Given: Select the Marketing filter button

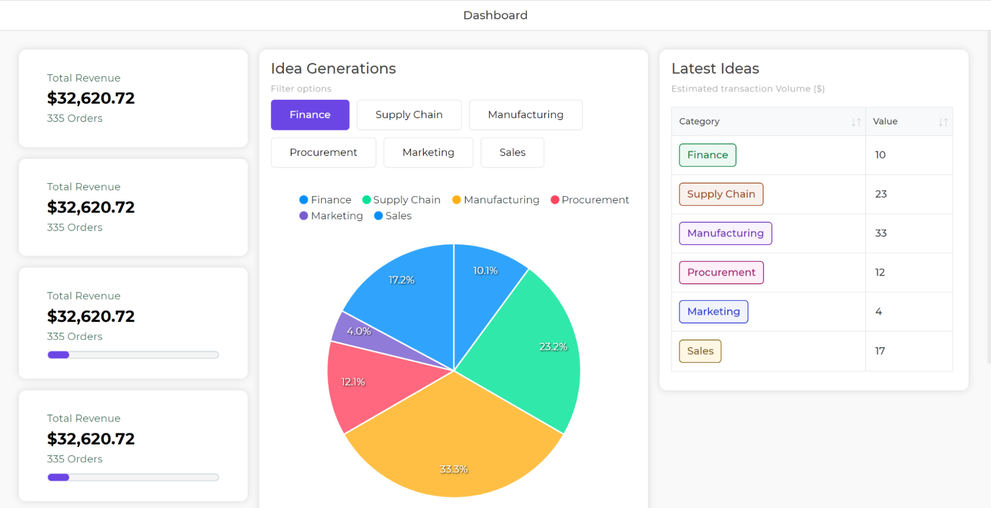Looking at the screenshot, I should click(x=428, y=152).
